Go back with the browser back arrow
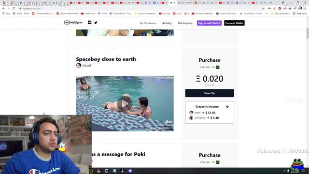309x174 pixels. pos(3,9)
